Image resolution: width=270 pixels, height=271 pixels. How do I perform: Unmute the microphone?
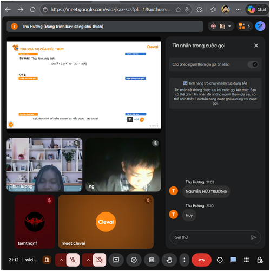tap(73, 260)
